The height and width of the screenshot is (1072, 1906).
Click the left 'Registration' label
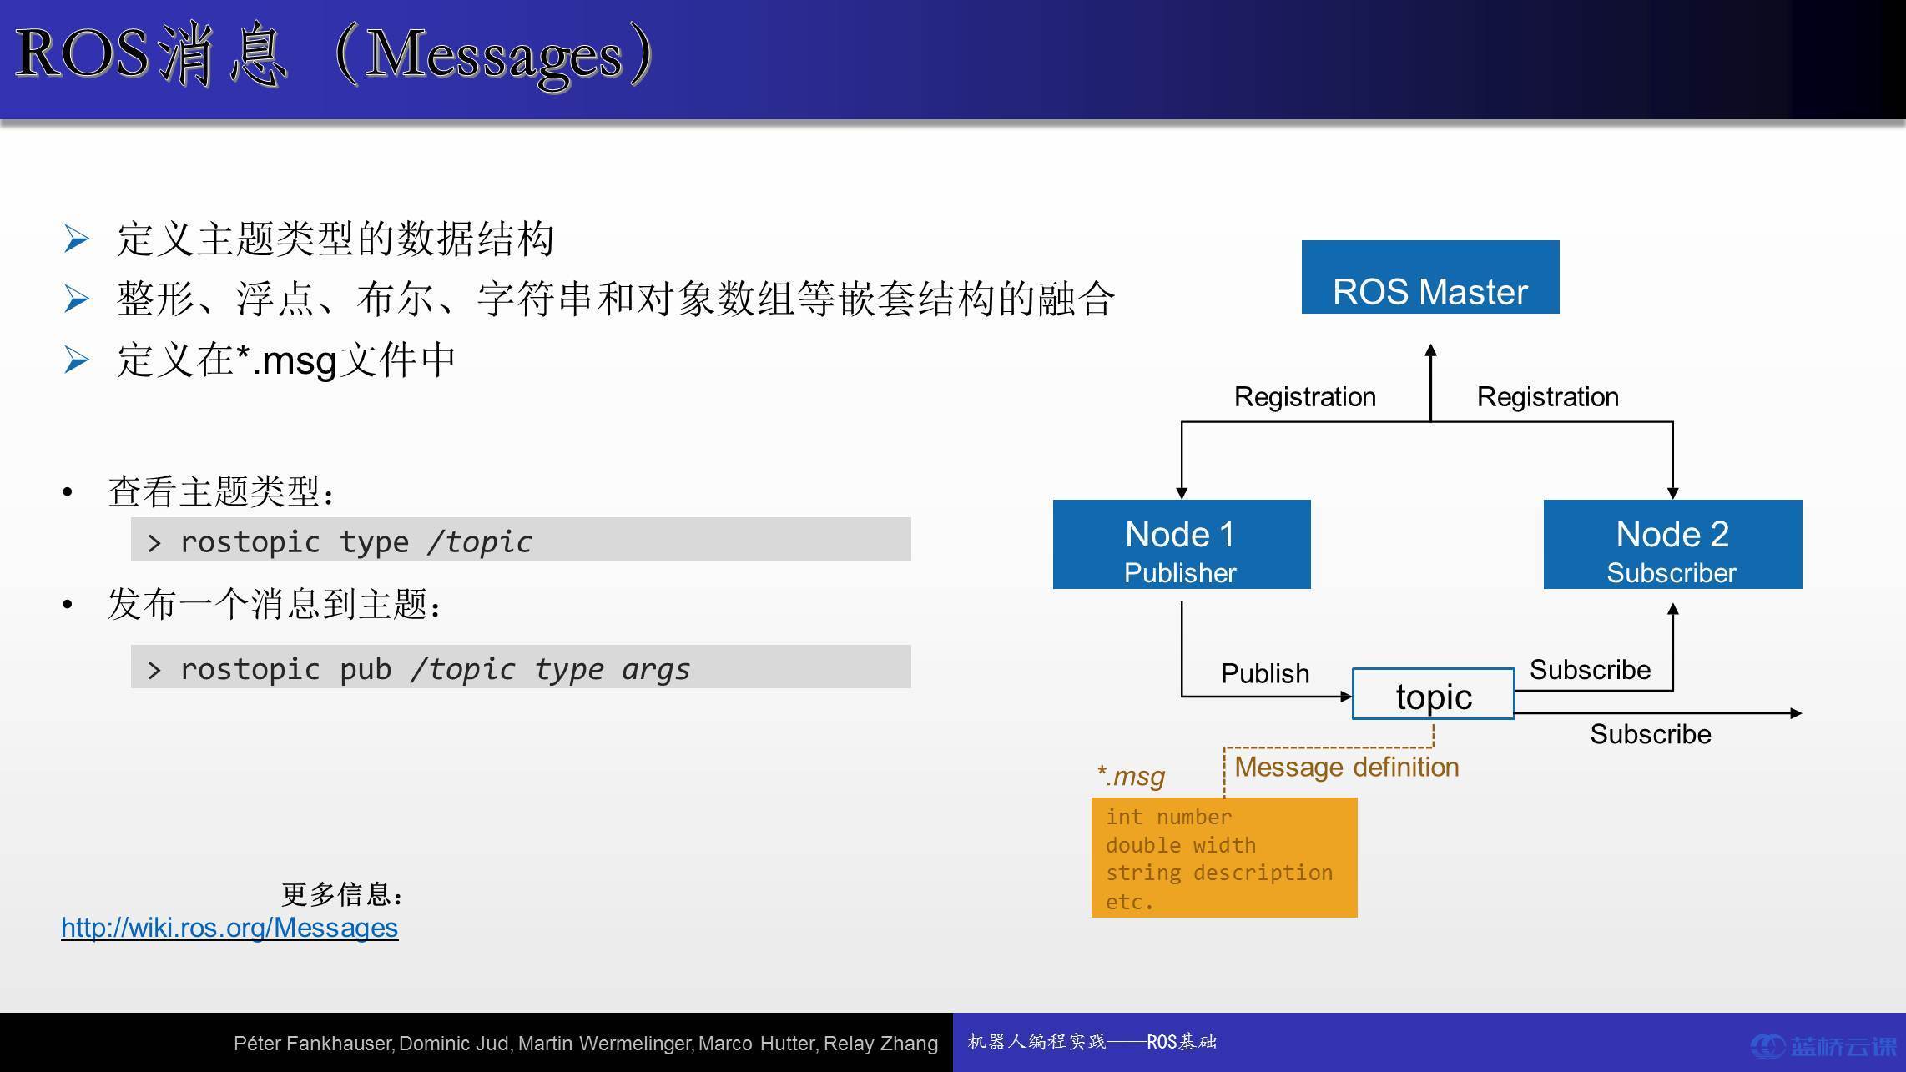(x=1305, y=396)
